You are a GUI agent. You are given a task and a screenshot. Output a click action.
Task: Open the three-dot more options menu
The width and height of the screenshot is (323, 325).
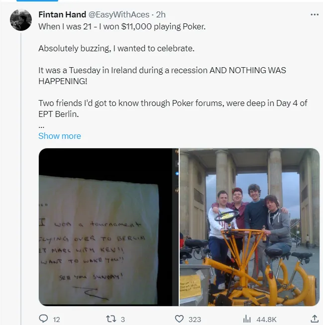tap(314, 14)
